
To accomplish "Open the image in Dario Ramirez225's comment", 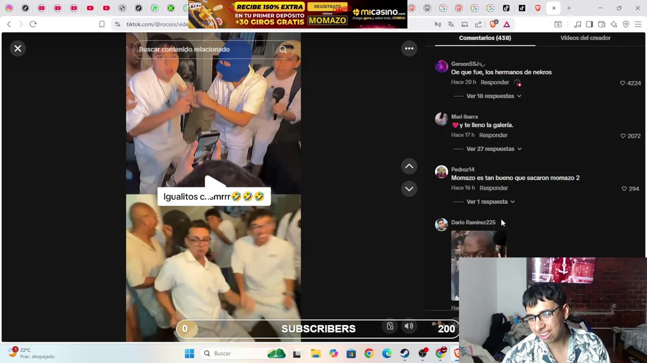I will tap(478, 245).
